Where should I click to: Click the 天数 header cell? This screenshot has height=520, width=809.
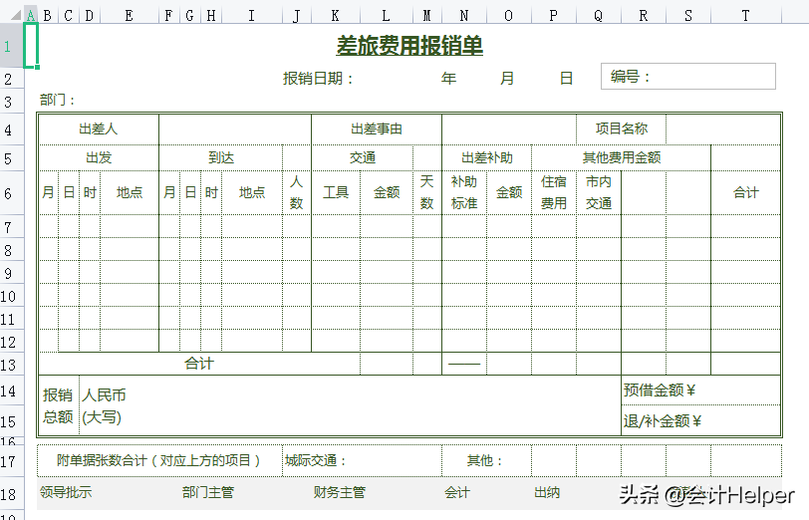pos(426,192)
